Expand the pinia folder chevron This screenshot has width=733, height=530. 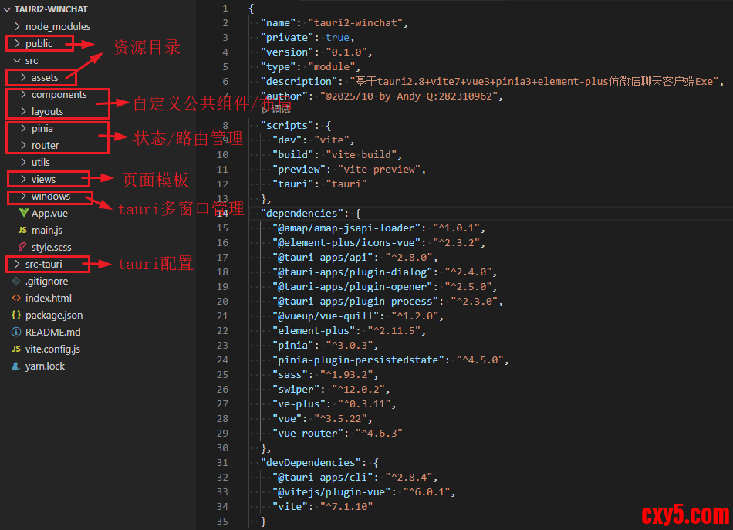click(x=23, y=128)
